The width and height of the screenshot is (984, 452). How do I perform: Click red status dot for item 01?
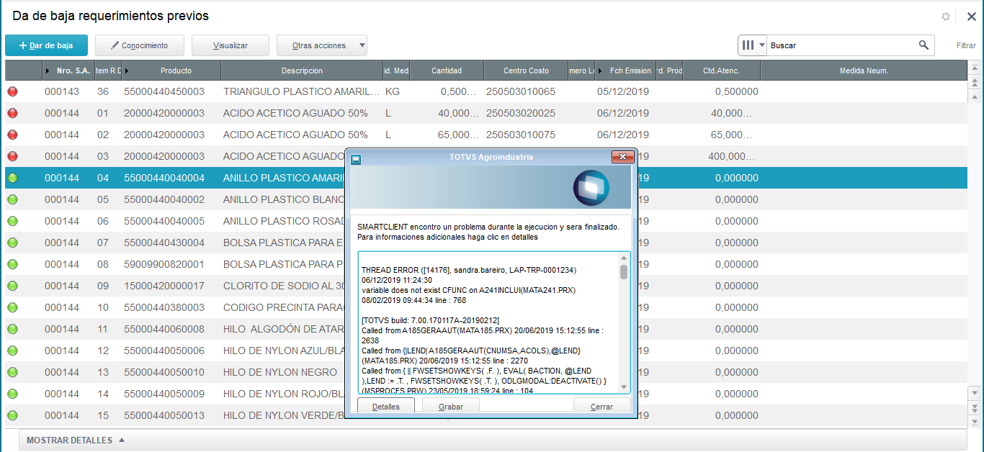point(12,113)
